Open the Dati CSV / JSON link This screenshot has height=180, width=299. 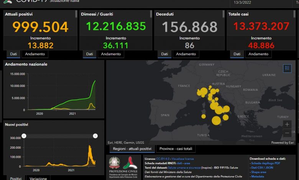coord(262,168)
